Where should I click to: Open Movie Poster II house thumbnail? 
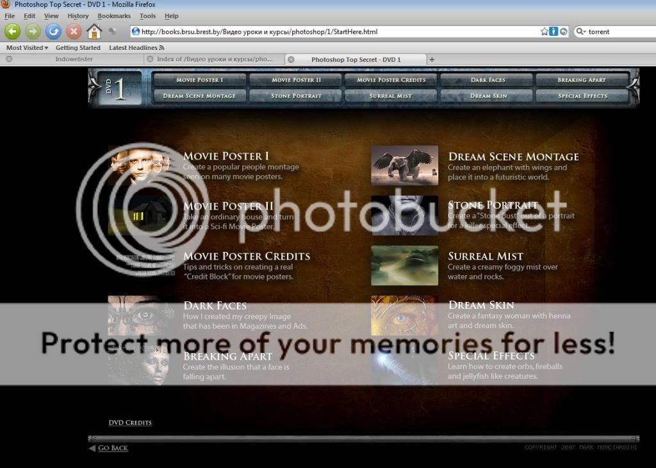pos(141,215)
